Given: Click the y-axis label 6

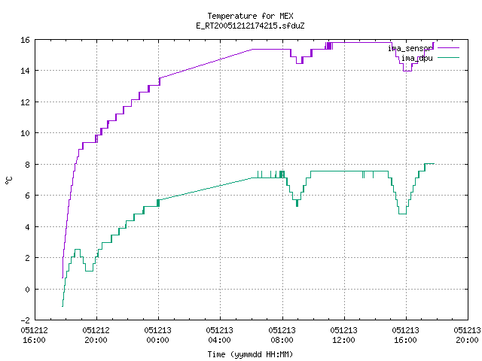Looking at the screenshot, I should pyautogui.click(x=27, y=196).
